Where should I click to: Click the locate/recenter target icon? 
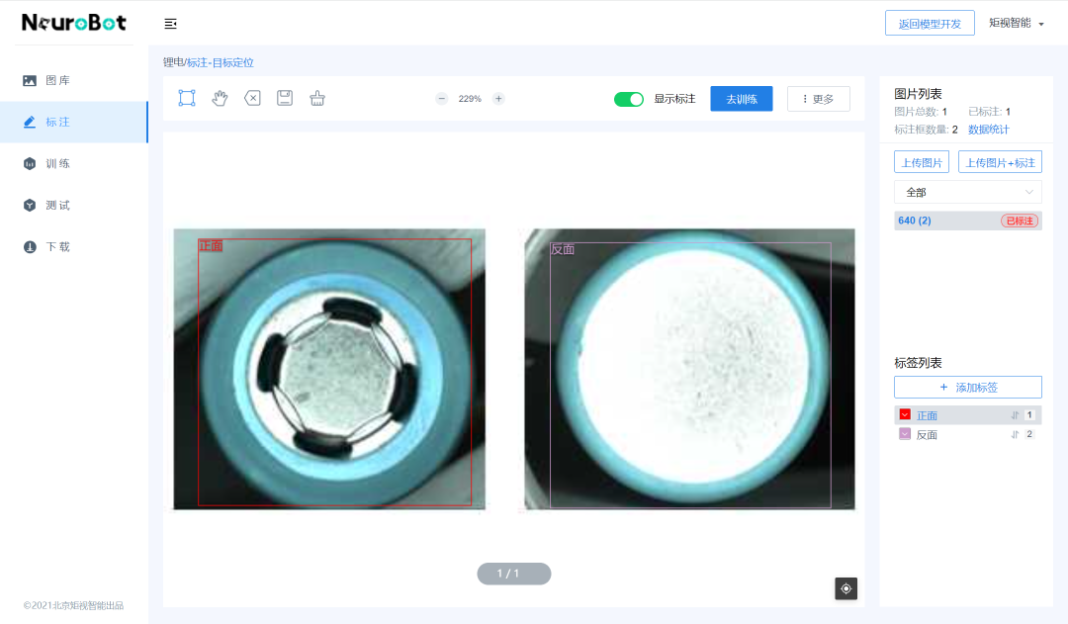coord(846,588)
